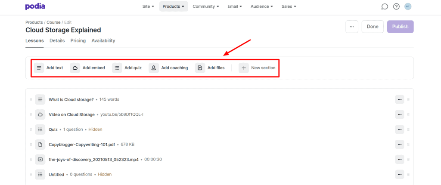Click the Publish button
The width and height of the screenshot is (441, 185).
point(400,27)
